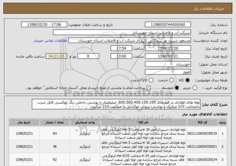This screenshot has width=236, height=166.
Task: Click the 16 inch pipe description cell
Action: point(143,146)
